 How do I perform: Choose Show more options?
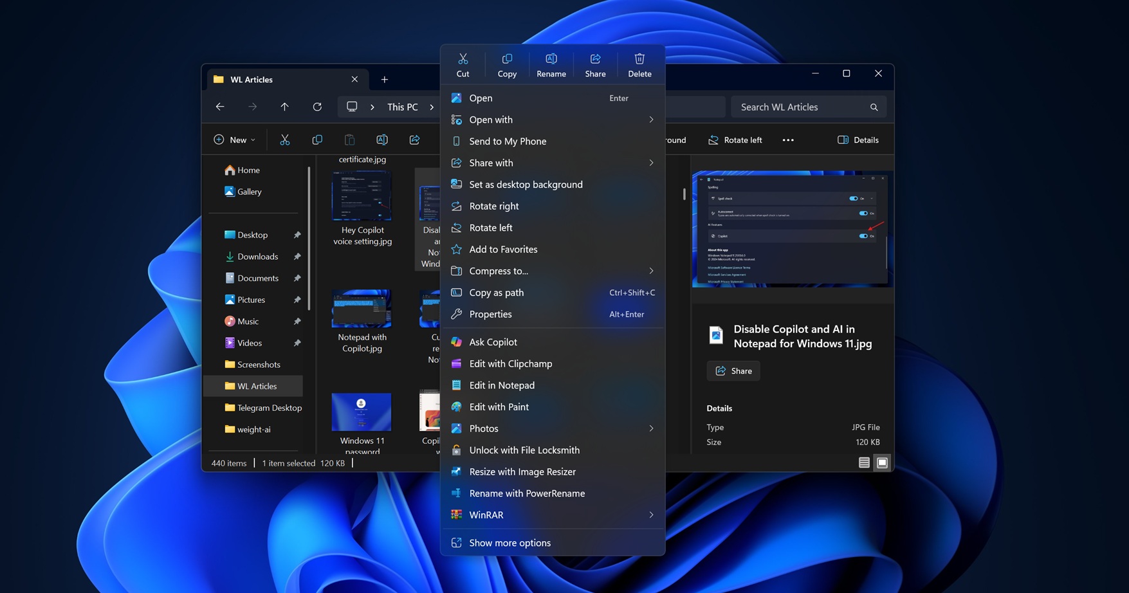coord(508,542)
